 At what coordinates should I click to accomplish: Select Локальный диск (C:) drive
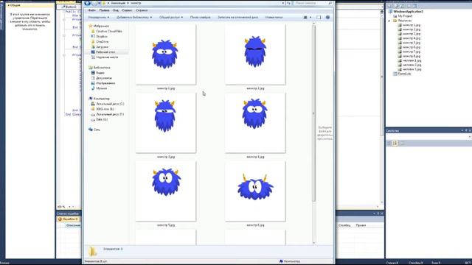[108, 104]
